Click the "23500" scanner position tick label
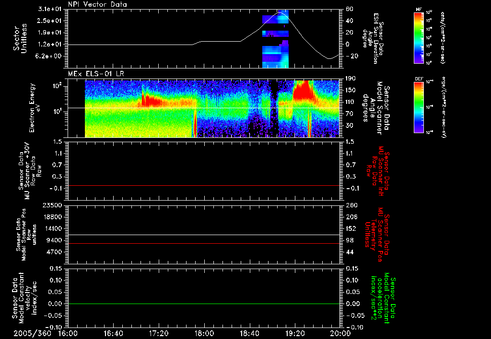The height and width of the screenshot is (339, 491). 53,205
